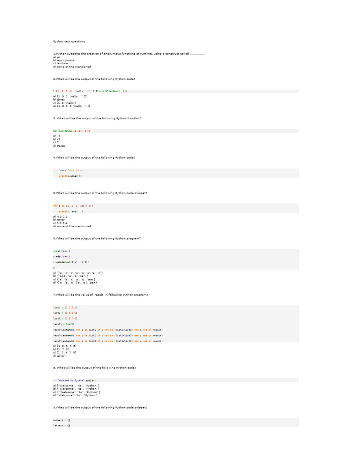
Task: Click the 'result = list()' code line
Action: point(60,324)
